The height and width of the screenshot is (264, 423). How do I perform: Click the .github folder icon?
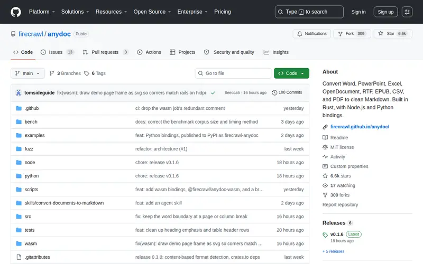(x=19, y=108)
